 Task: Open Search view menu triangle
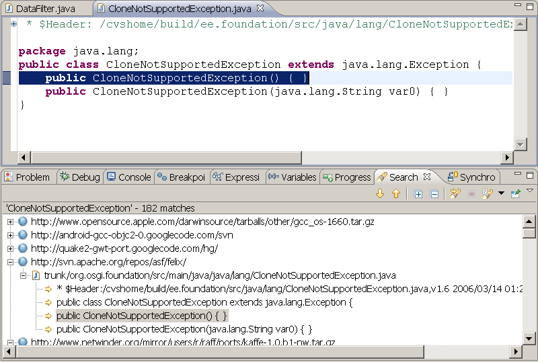click(530, 191)
